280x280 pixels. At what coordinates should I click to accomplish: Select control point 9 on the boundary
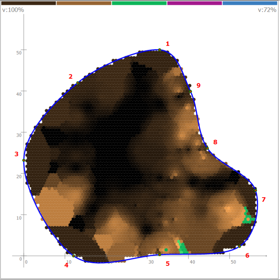click(x=190, y=91)
